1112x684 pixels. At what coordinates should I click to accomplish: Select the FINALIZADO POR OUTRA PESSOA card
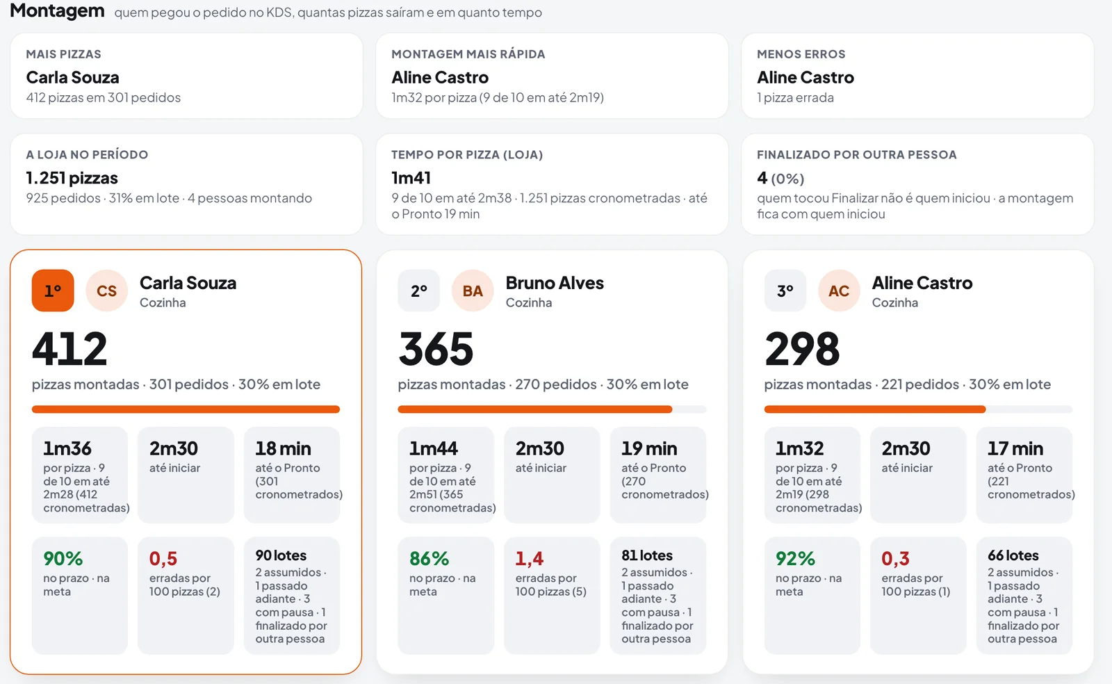coord(917,184)
